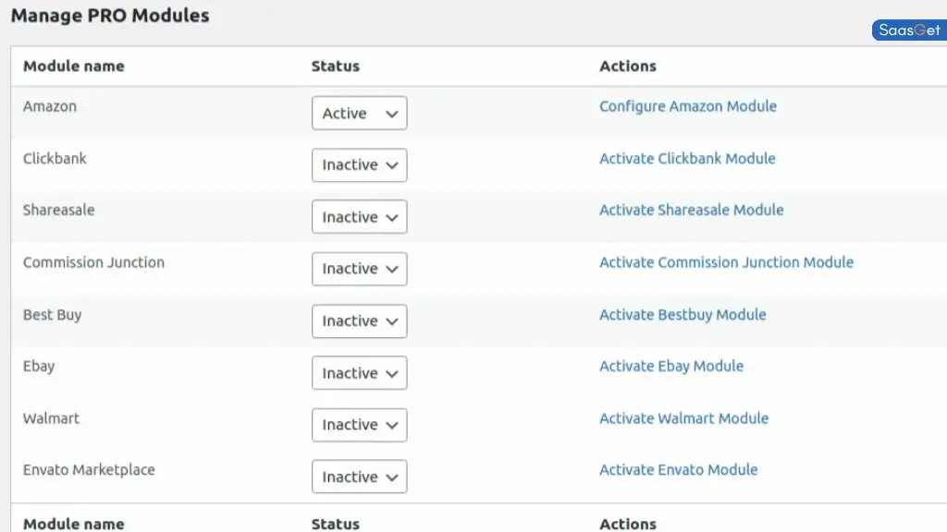The height and width of the screenshot is (532, 947).
Task: Click Activate Envato Module link
Action: tap(678, 469)
